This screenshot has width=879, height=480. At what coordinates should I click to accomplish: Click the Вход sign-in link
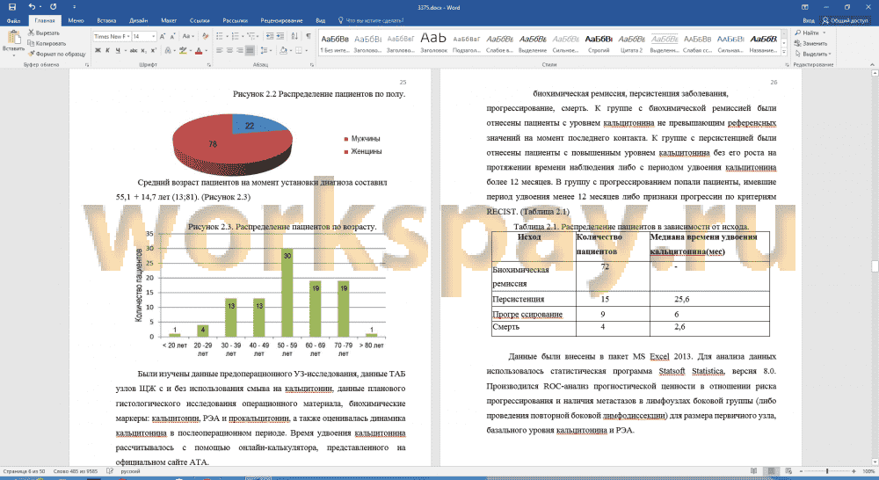[809, 20]
